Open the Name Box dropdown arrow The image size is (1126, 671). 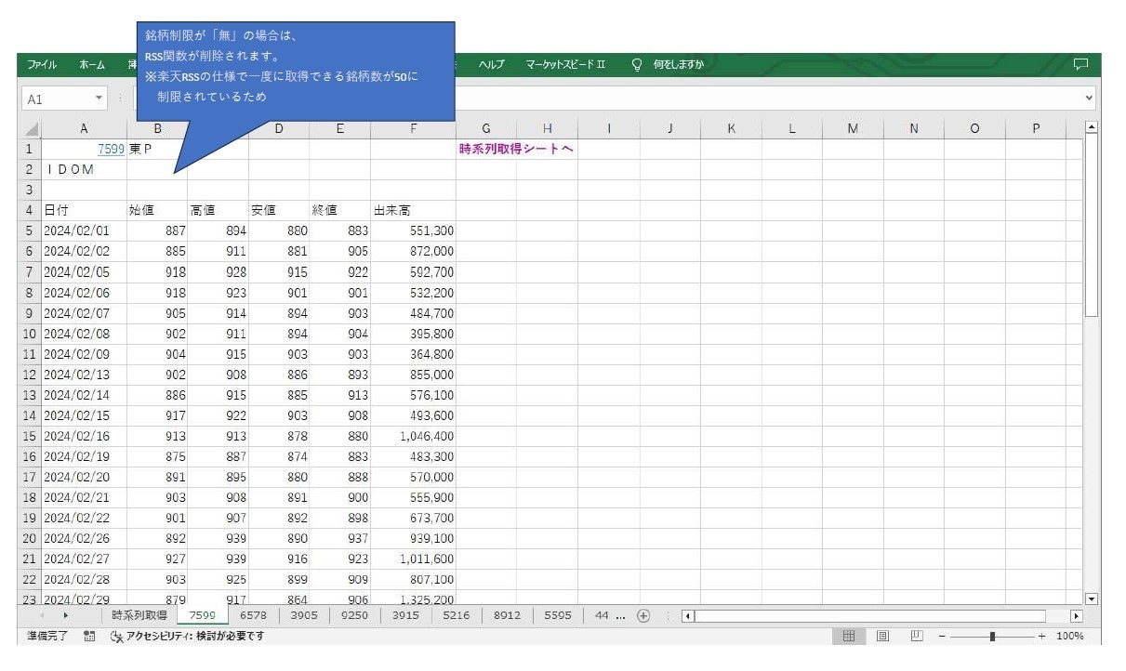click(x=99, y=98)
